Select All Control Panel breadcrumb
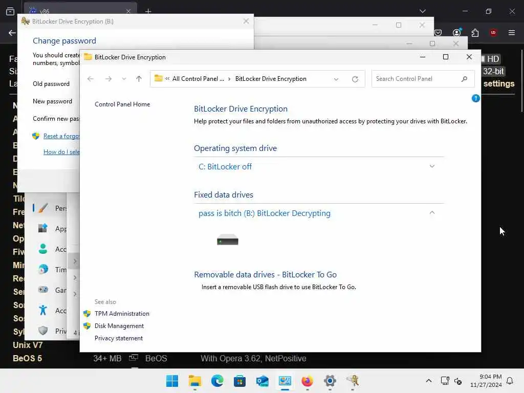 tap(198, 79)
